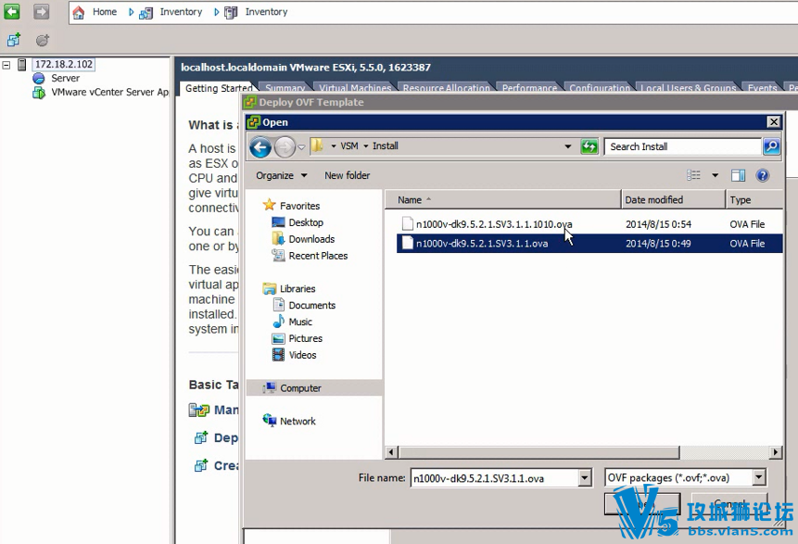798x544 pixels.
Task: Click in the Search Install field
Action: [683, 146]
